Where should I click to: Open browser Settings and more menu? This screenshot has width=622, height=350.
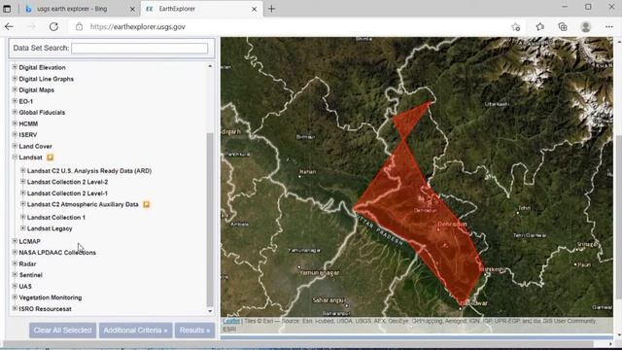tap(609, 26)
